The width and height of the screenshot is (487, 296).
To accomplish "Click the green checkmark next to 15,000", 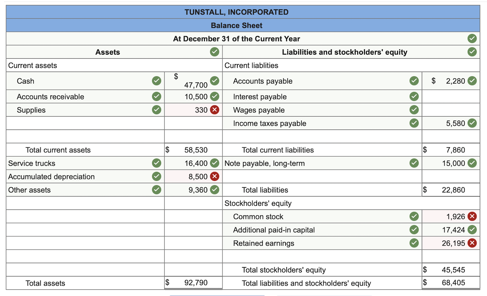I will tap(471, 163).
